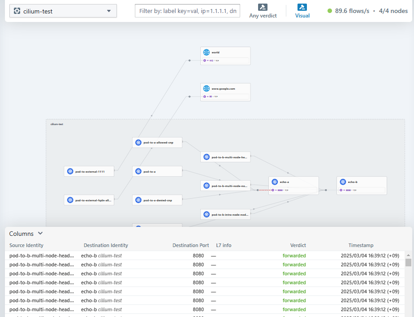Click the pod-to-external-1111 pod icon
This screenshot has height=317, width=414.
(x=70, y=171)
